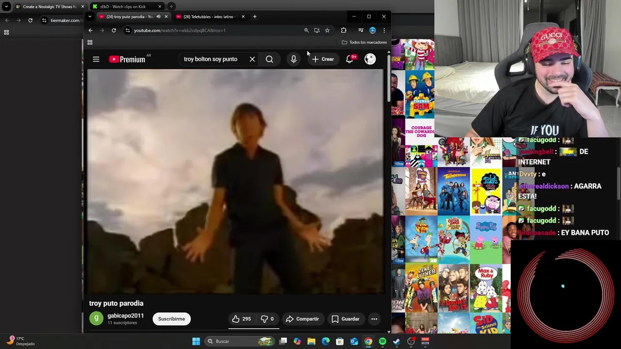Open Todos los marcadores folder
Viewport: 621px width, 349px height.
click(364, 42)
